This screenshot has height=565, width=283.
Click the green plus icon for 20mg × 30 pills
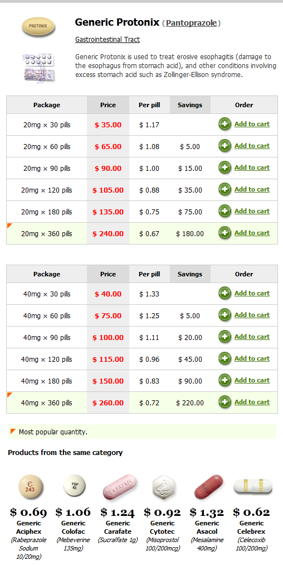[225, 125]
